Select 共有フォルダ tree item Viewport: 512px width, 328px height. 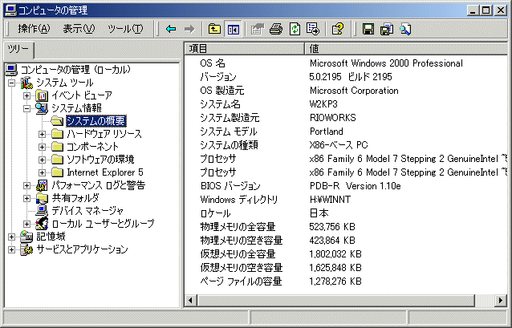75,198
